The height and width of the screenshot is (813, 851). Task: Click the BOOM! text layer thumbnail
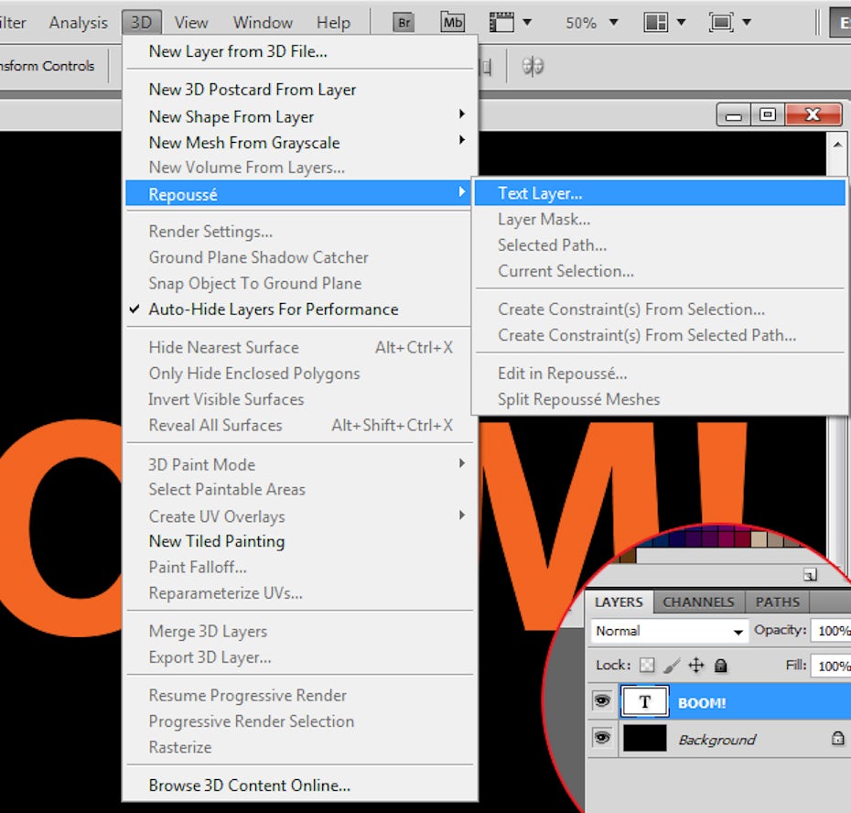645,701
